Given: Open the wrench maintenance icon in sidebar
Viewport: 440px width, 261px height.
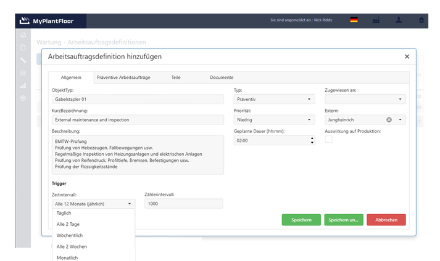Looking at the screenshot, I should (23, 60).
